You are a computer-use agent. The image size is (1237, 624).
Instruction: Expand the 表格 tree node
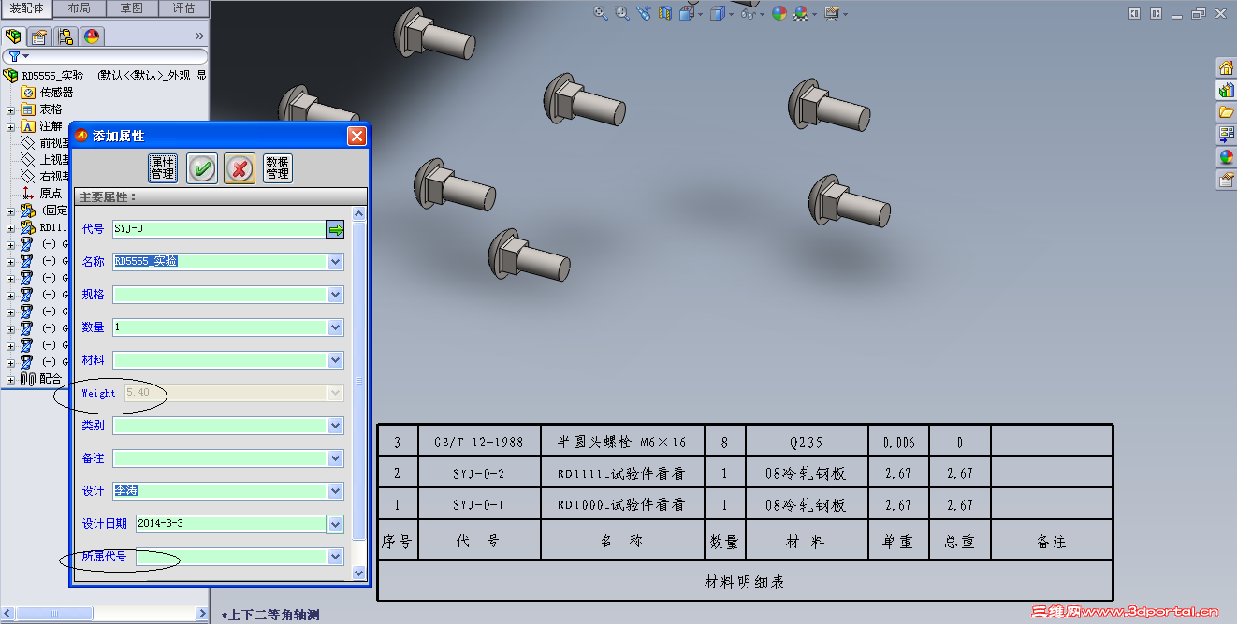coord(10,109)
